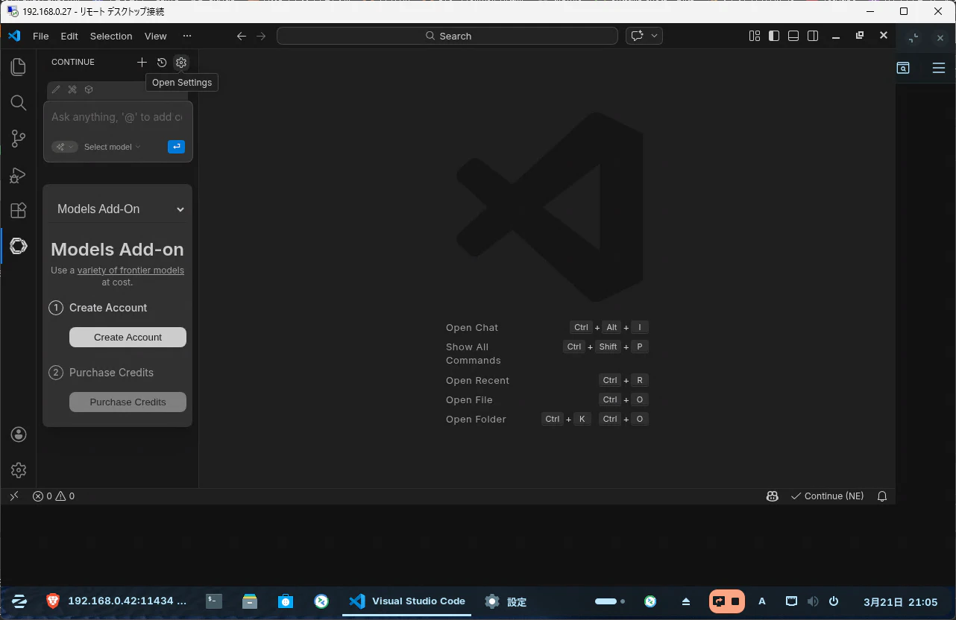Toggle the bottom panel

click(x=793, y=36)
